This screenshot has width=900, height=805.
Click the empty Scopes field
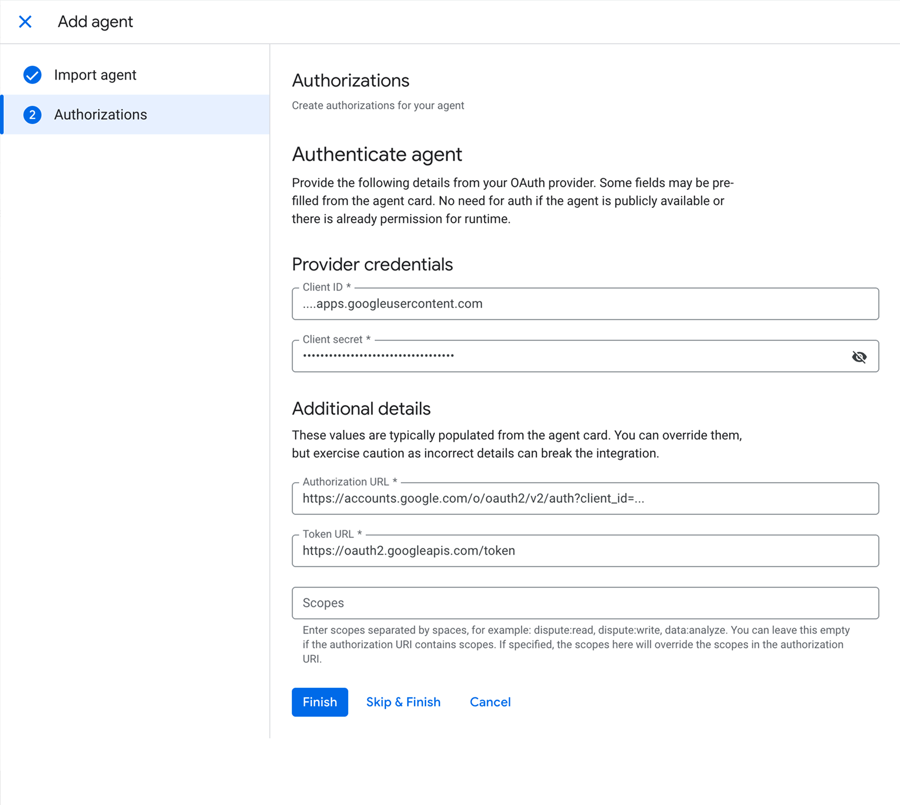click(x=585, y=603)
